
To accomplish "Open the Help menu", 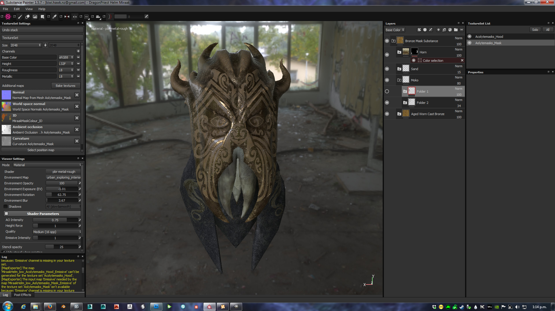I will (x=42, y=9).
